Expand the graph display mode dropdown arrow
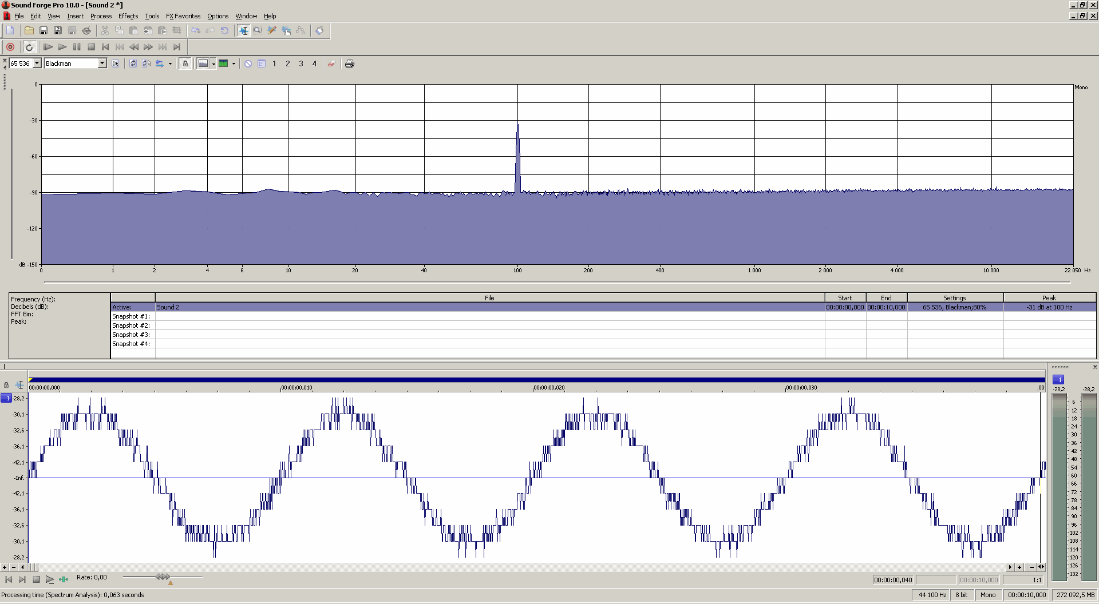1099x604 pixels. tap(214, 63)
